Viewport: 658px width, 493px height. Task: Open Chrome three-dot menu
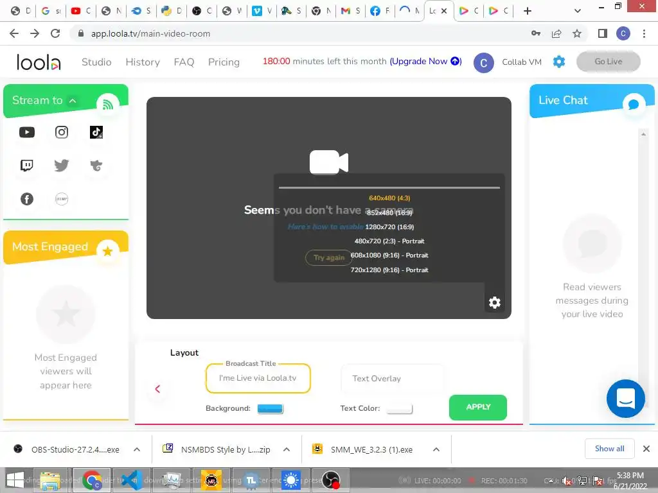[644, 33]
